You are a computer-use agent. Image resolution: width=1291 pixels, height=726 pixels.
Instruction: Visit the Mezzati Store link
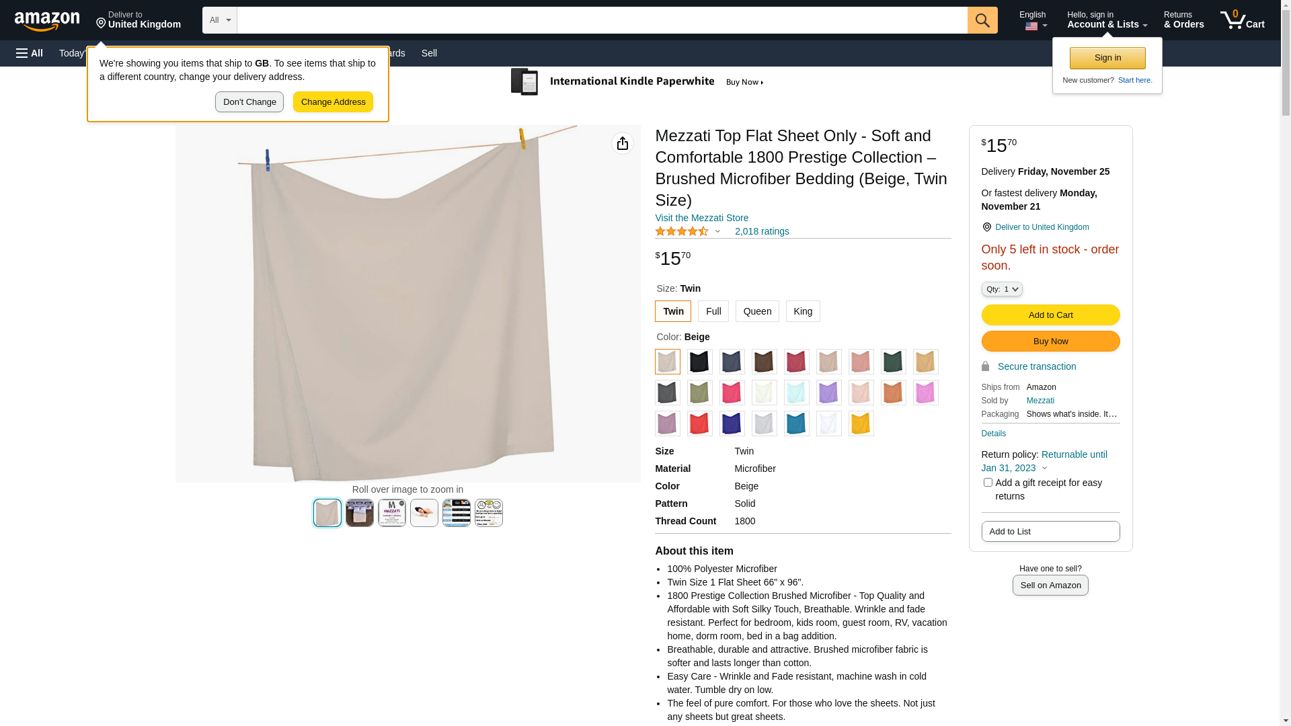click(x=701, y=218)
